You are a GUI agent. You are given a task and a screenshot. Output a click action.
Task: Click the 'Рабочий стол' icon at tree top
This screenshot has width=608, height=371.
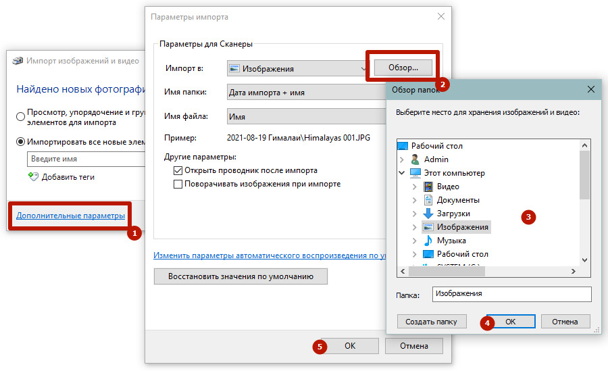pos(403,146)
